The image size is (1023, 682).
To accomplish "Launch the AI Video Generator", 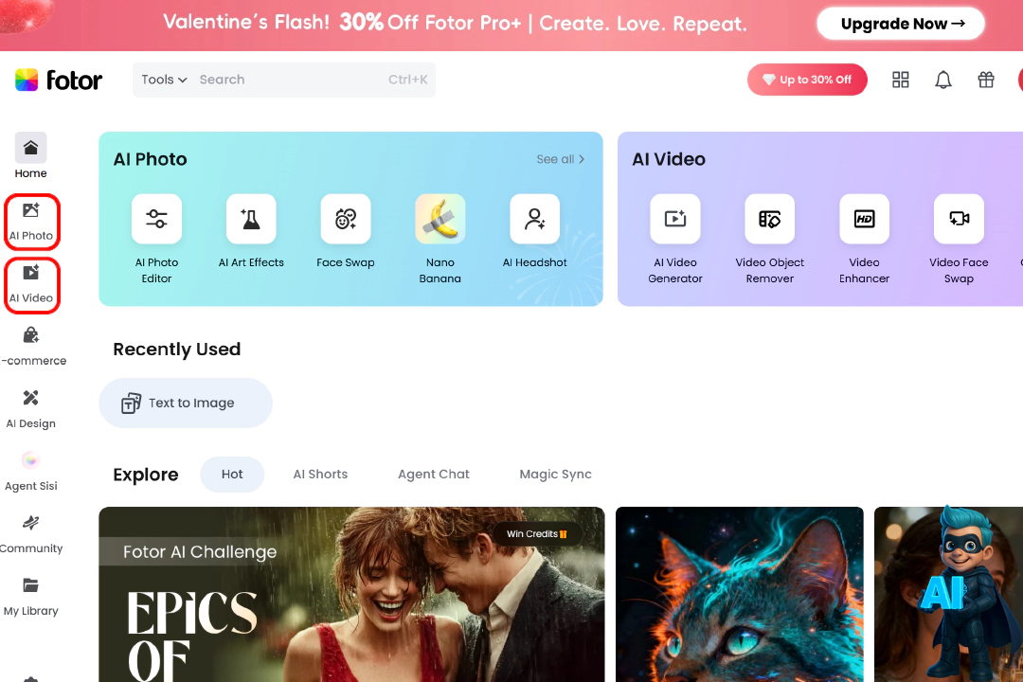I will (x=675, y=220).
